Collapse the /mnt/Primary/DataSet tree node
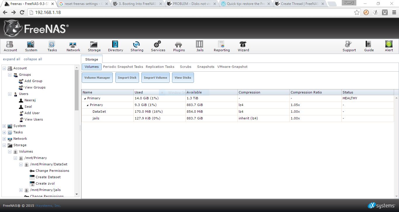This screenshot has height=212, width=399. 21,164
